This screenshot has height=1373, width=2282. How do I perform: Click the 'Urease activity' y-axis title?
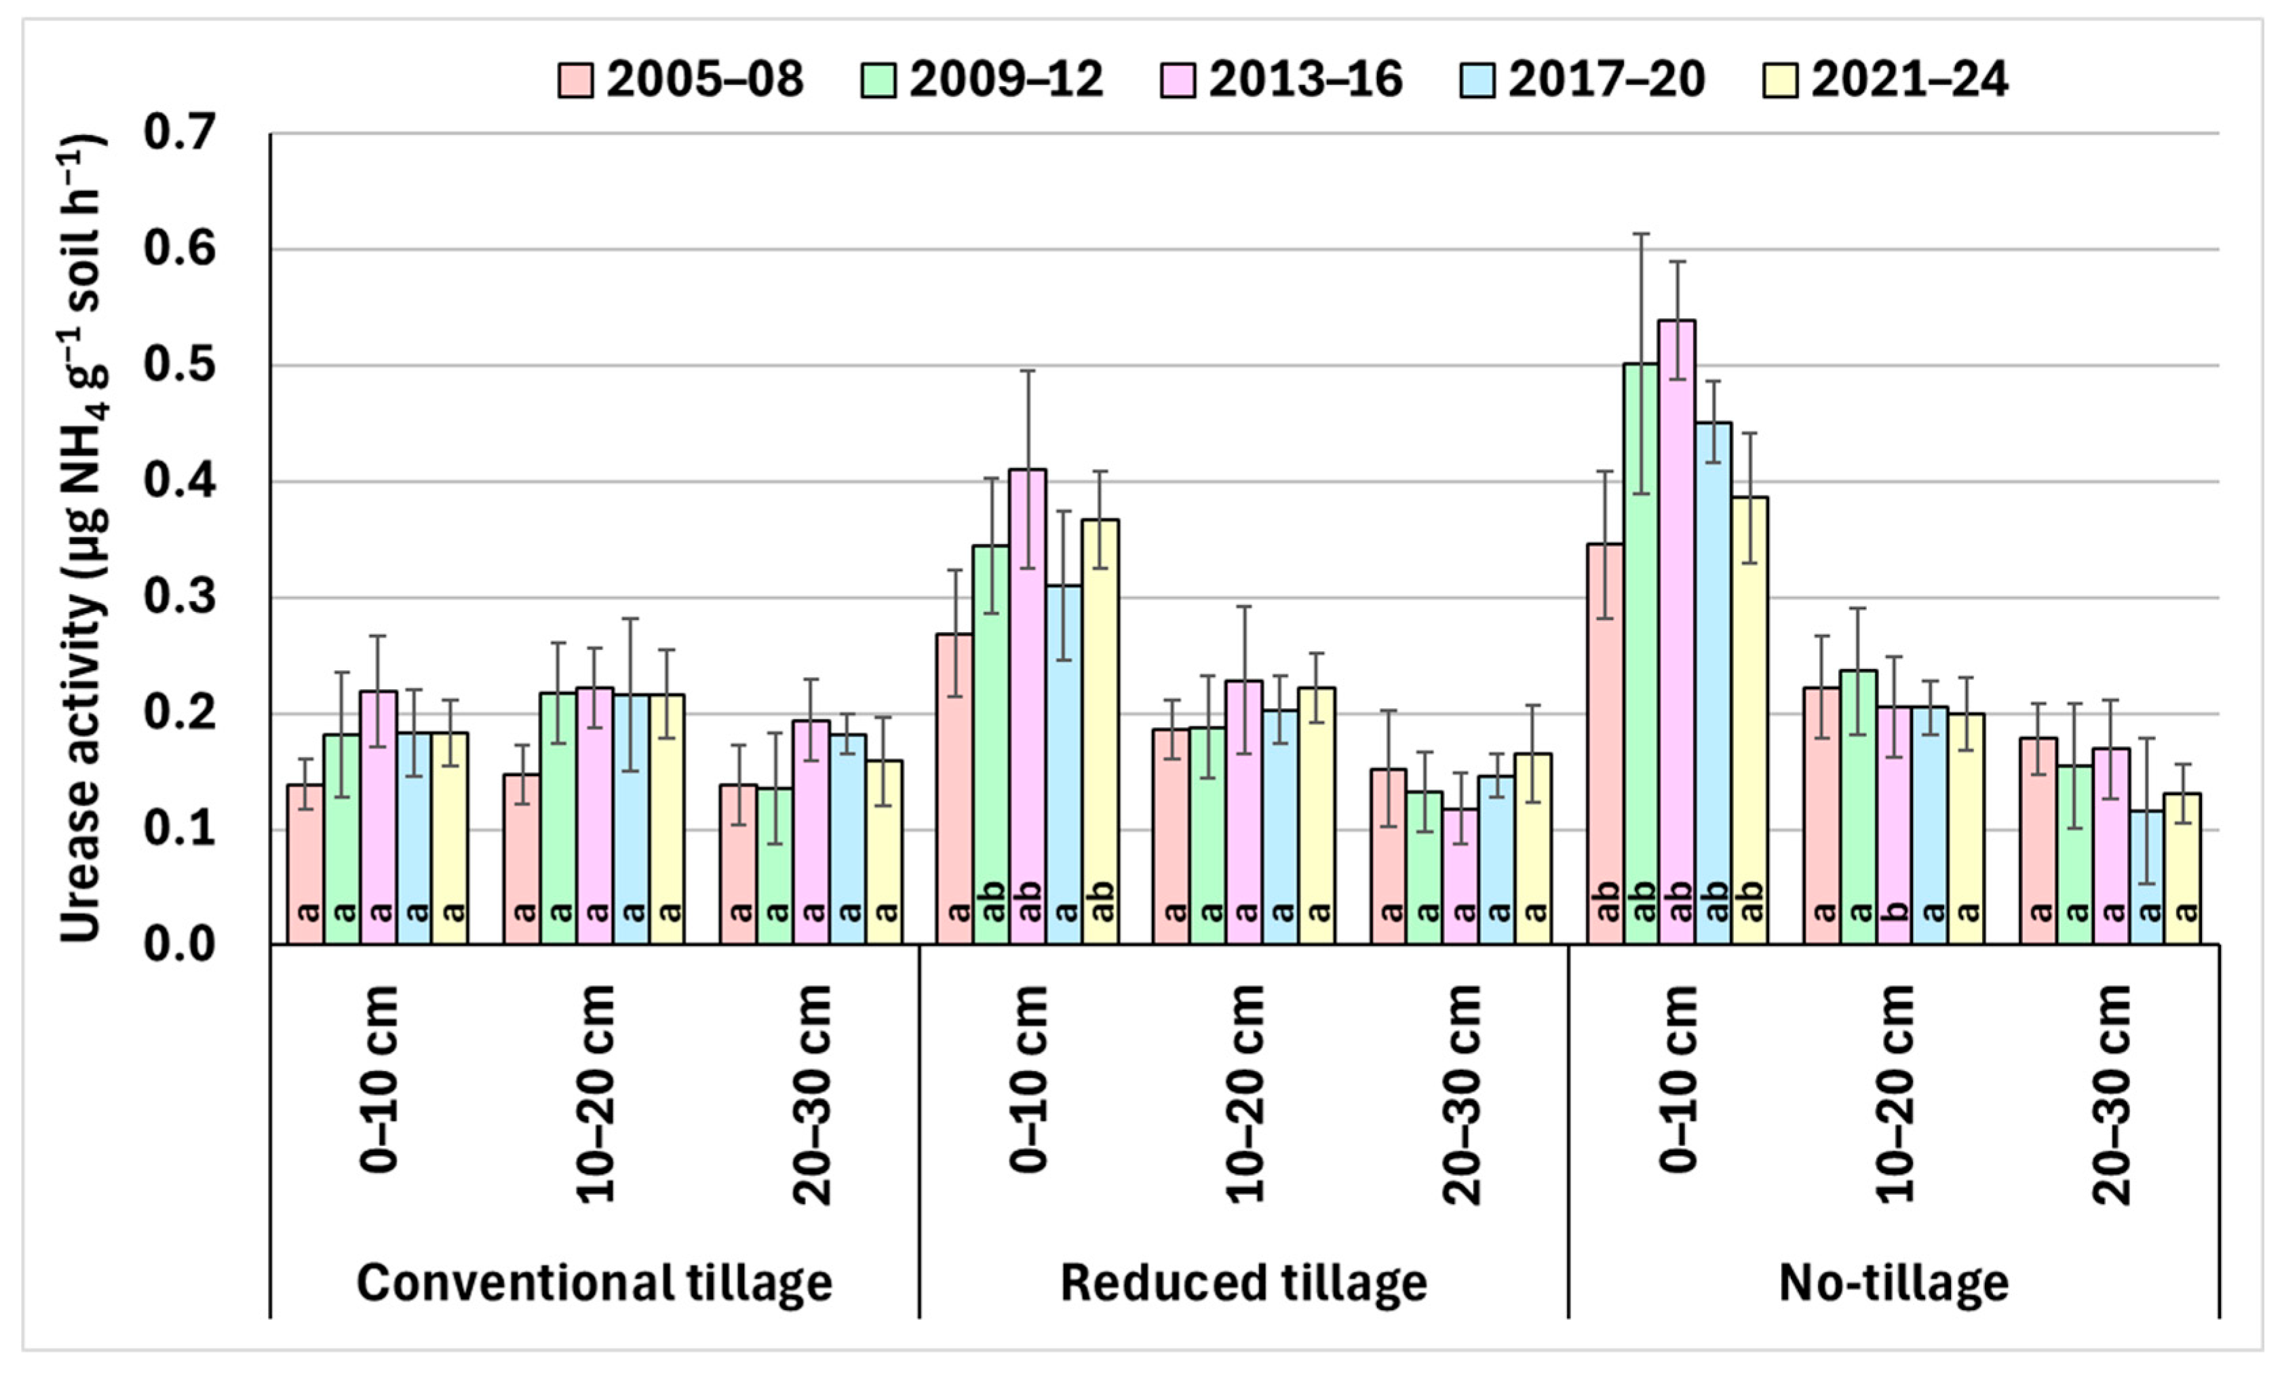pos(83,539)
